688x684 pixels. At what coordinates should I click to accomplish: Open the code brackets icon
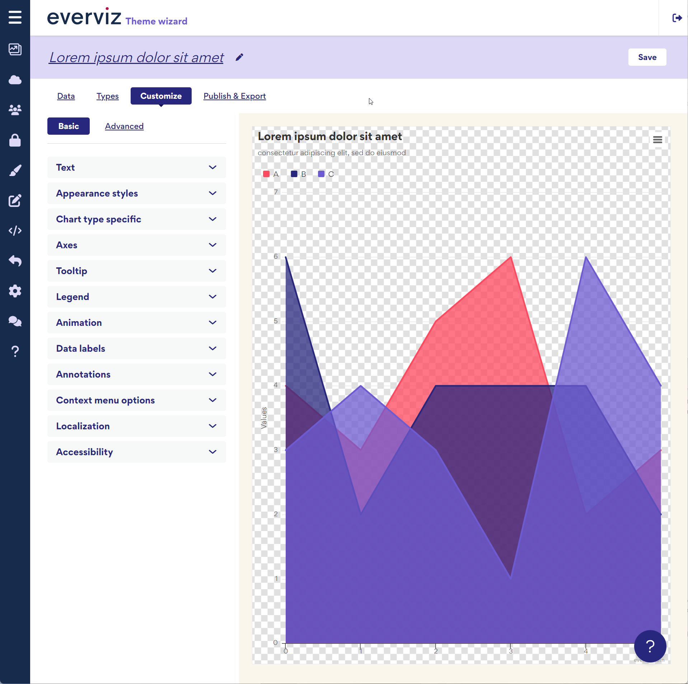pyautogui.click(x=15, y=231)
